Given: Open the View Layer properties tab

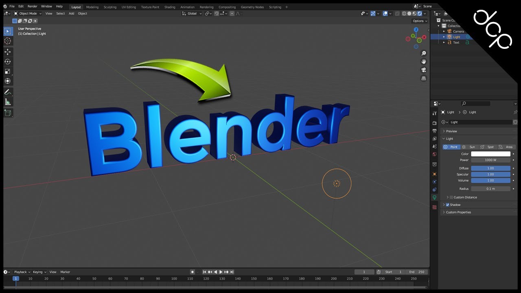Looking at the screenshot, I should [x=434, y=139].
